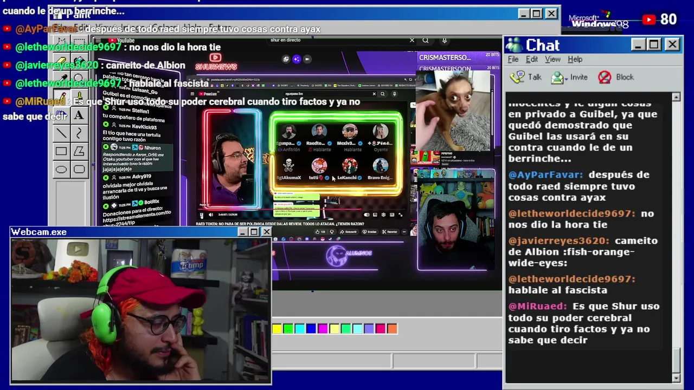Open the YouTube hamburger menu
The image size is (694, 390).
(x=98, y=41)
